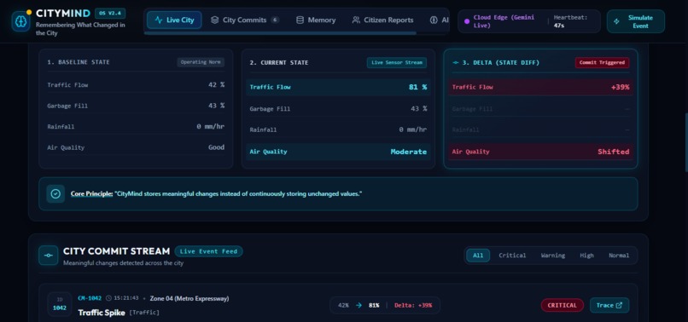Click the Core Principle checkmark icon
The image size is (688, 322).
[x=55, y=193]
